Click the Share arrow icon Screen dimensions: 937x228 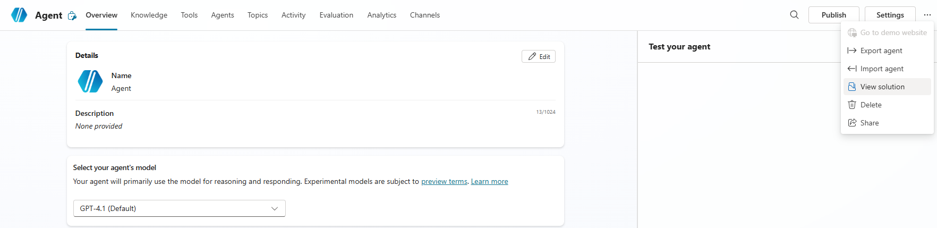[852, 123]
